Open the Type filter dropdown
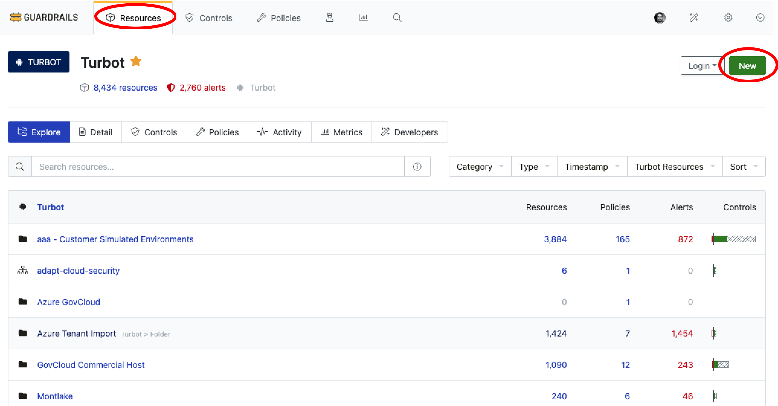The width and height of the screenshot is (778, 406). 534,167
